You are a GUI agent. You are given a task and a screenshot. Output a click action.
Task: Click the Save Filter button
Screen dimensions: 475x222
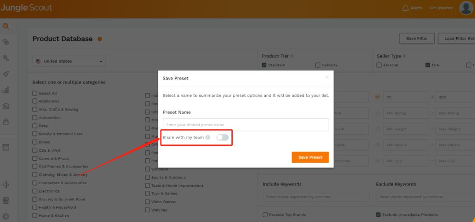tap(417, 38)
